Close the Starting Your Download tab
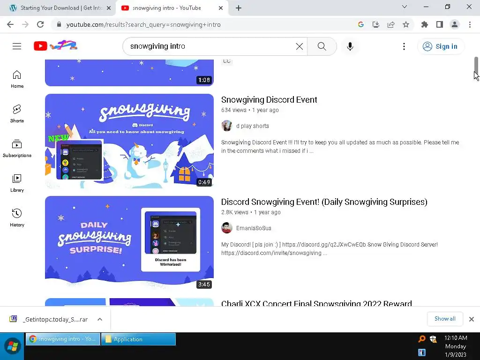Image resolution: width=480 pixels, height=360 pixels. click(109, 8)
